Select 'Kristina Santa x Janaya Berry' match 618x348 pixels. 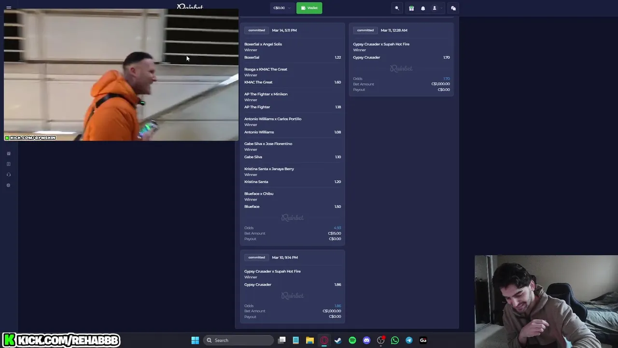click(269, 169)
